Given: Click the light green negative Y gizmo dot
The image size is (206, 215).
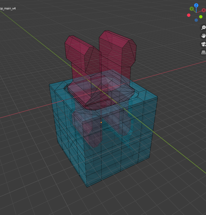Looking at the screenshot, I should 201,17.
